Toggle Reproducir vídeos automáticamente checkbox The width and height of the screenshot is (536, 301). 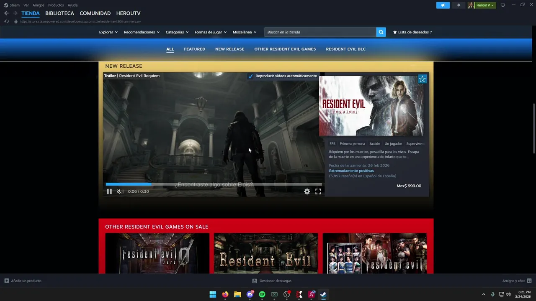tap(250, 76)
